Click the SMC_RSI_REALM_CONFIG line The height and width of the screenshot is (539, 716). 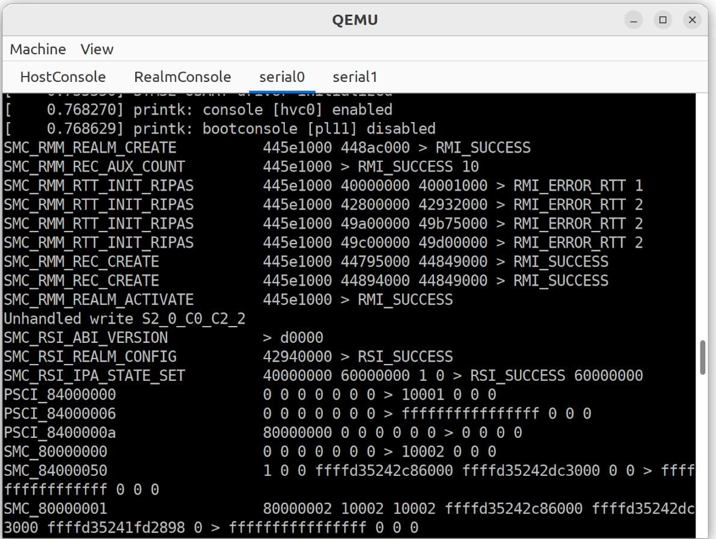point(228,357)
